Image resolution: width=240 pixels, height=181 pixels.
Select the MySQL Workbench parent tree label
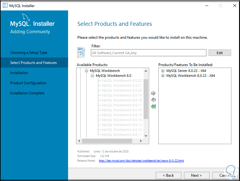tap(105, 71)
